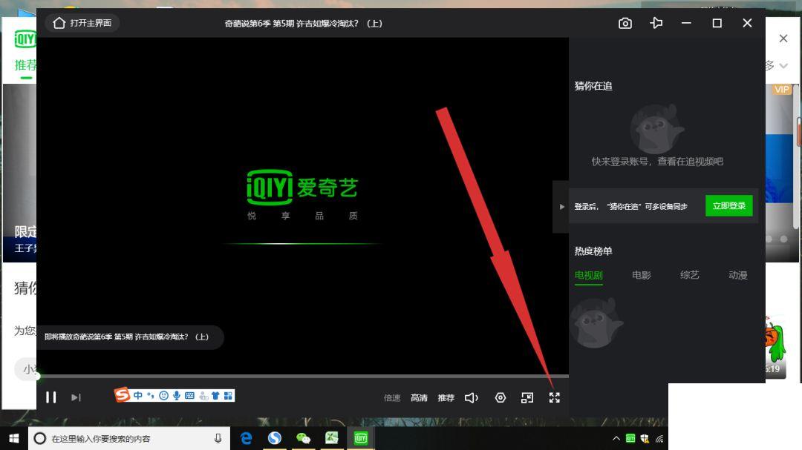Mute the player volume
The height and width of the screenshot is (450, 802).
point(472,398)
